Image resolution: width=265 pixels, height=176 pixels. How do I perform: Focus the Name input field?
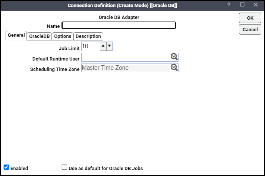[x=119, y=25]
